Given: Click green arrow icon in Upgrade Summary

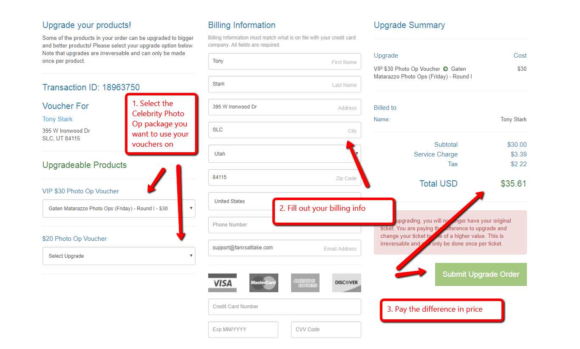Looking at the screenshot, I should pyautogui.click(x=445, y=69).
